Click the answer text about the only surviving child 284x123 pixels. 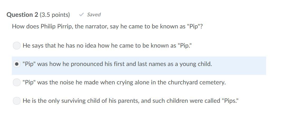click(131, 101)
